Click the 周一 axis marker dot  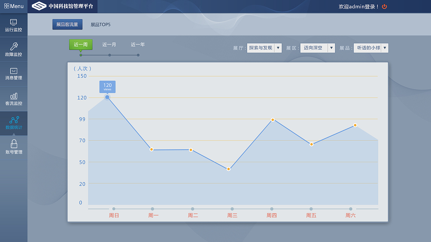pyautogui.click(x=153, y=209)
